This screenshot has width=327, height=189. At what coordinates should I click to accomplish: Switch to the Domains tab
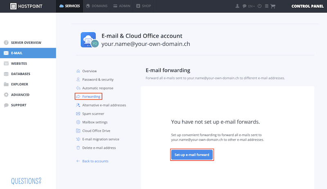[97, 6]
